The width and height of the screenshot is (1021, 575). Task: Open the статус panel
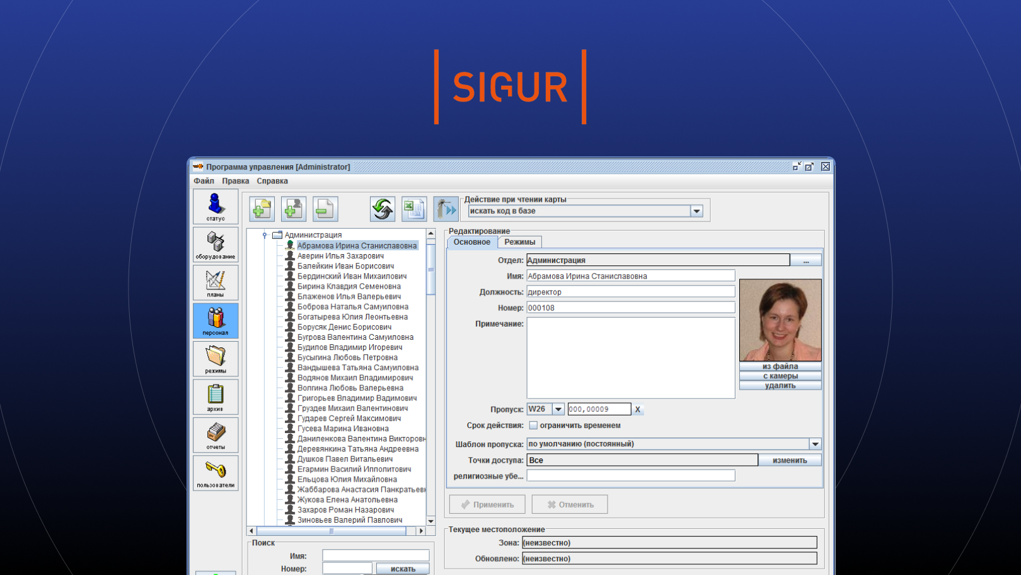(x=215, y=207)
